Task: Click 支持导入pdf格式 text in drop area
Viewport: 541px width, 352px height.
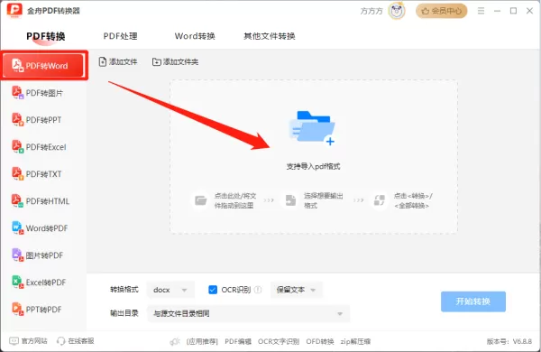Action: coord(313,166)
